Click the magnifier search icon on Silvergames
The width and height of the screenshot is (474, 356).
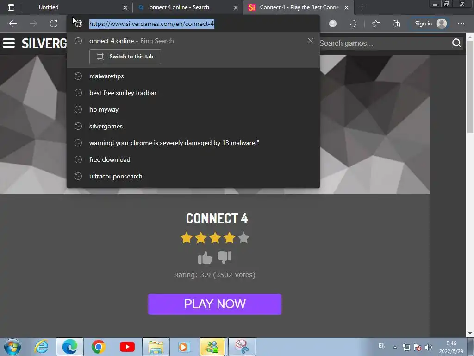pyautogui.click(x=456, y=43)
